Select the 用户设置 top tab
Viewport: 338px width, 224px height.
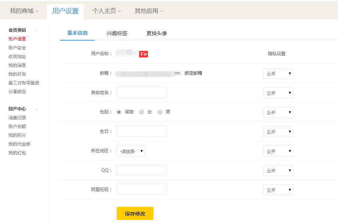click(x=65, y=11)
